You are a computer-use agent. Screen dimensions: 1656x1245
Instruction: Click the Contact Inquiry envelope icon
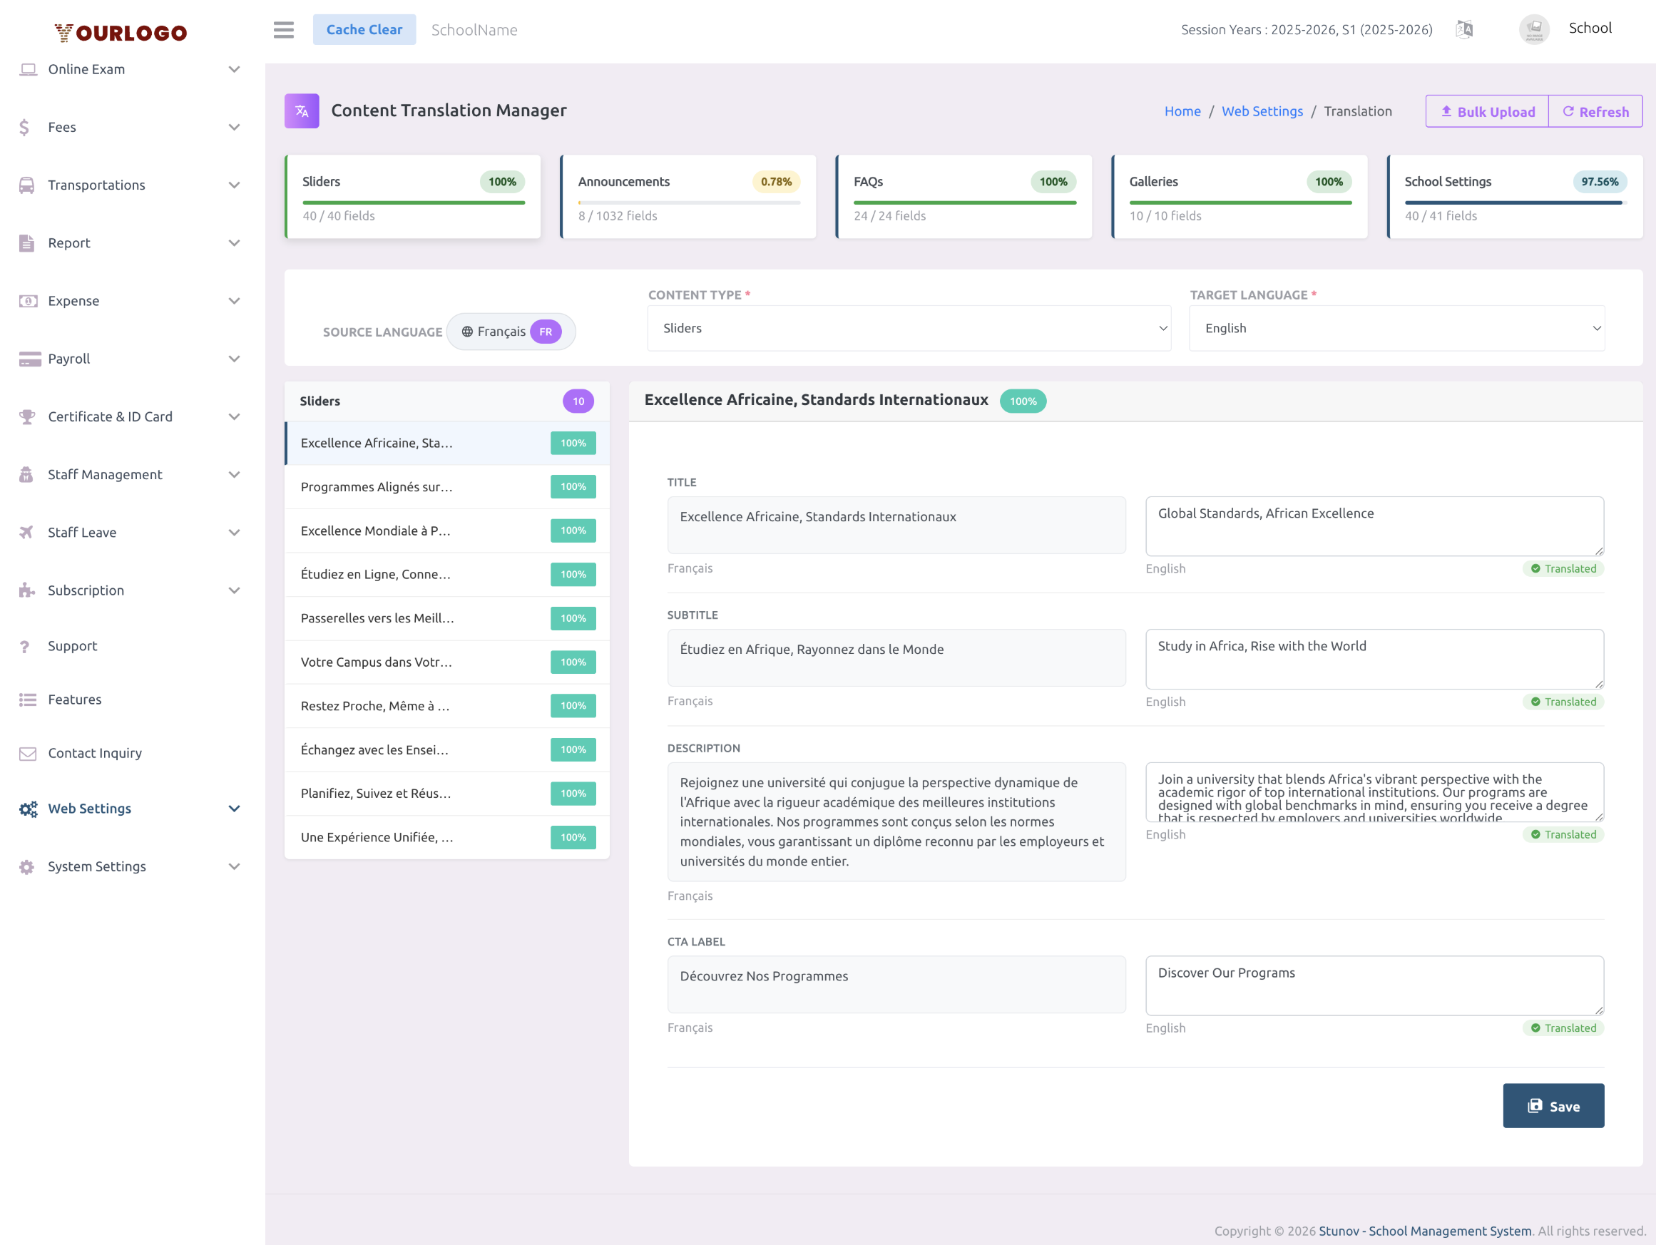[27, 752]
